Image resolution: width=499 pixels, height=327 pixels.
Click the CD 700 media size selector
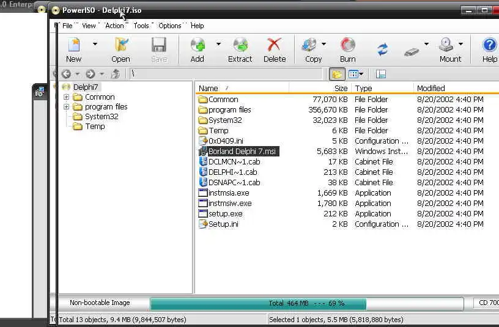[486, 303]
